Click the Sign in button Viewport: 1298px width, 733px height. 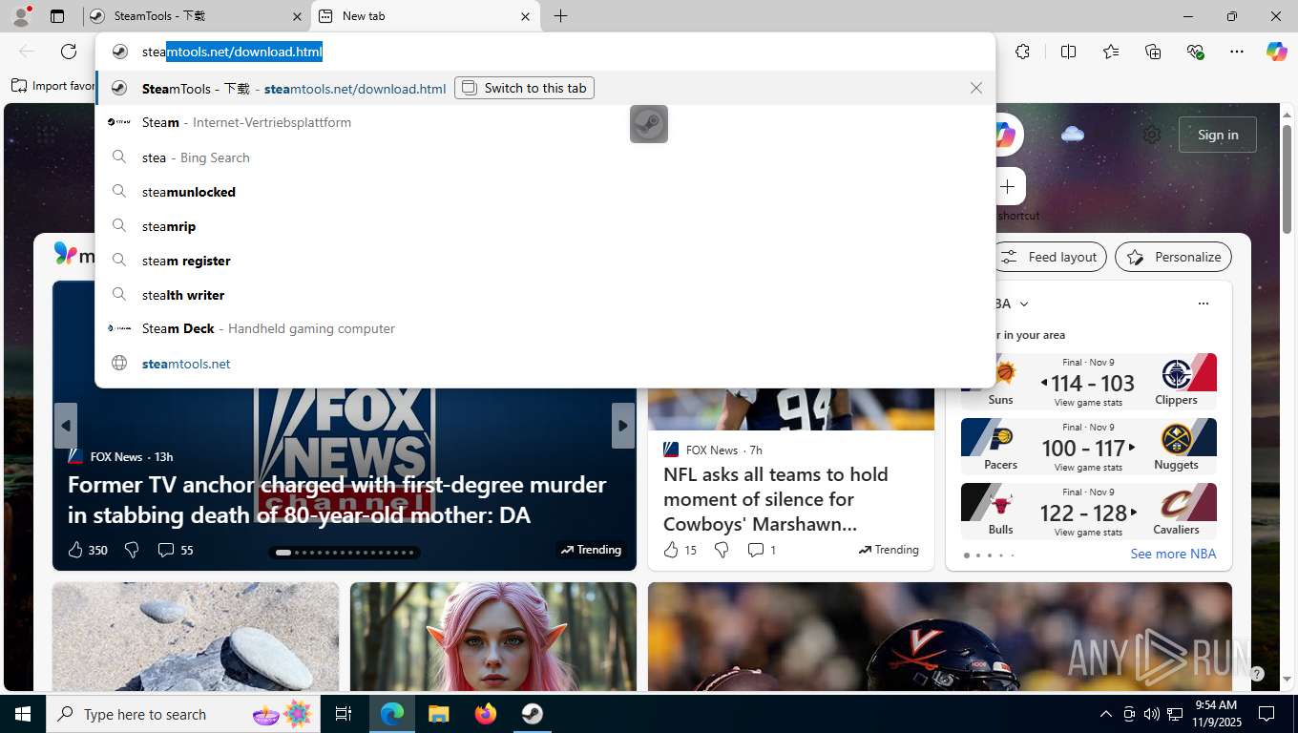coord(1218,135)
